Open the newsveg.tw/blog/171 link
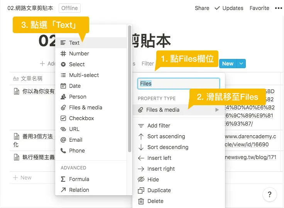 (250, 157)
